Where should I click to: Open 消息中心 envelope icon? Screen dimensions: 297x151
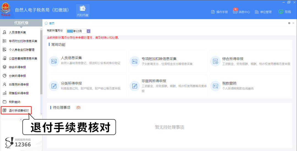tap(235, 12)
